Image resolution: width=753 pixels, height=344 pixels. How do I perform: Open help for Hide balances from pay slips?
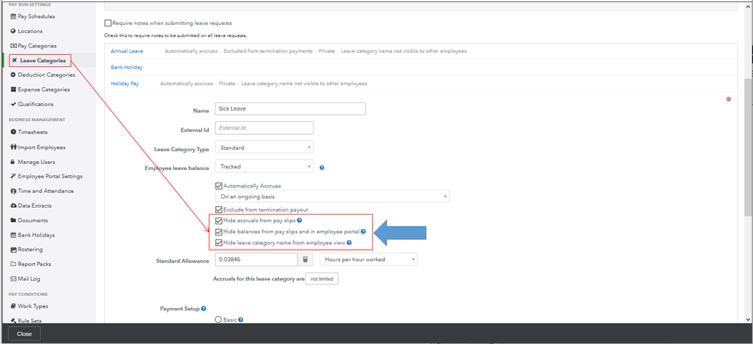363,232
